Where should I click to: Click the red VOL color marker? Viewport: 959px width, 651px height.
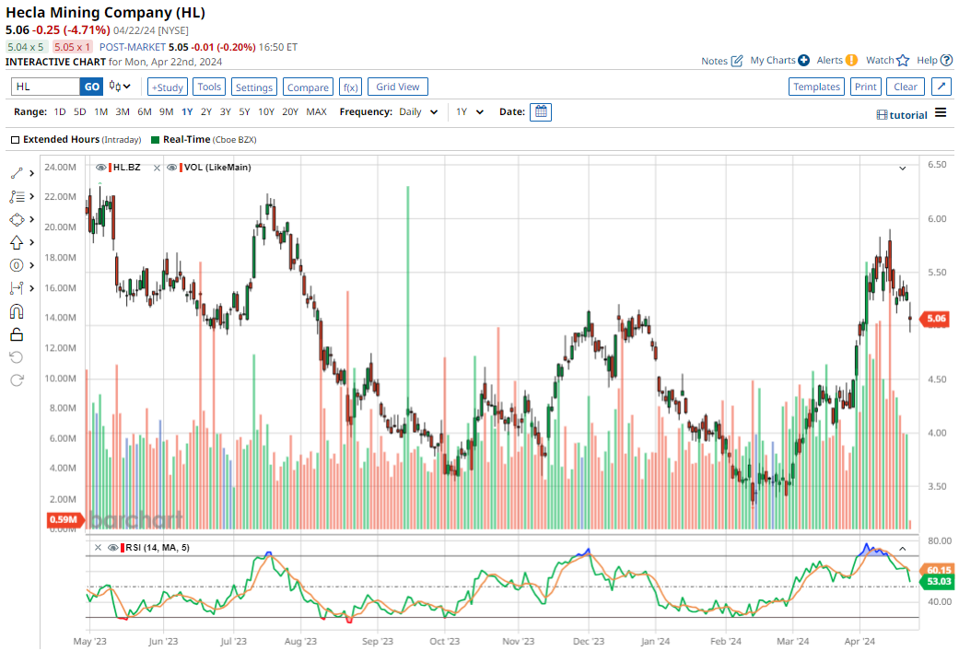click(179, 168)
